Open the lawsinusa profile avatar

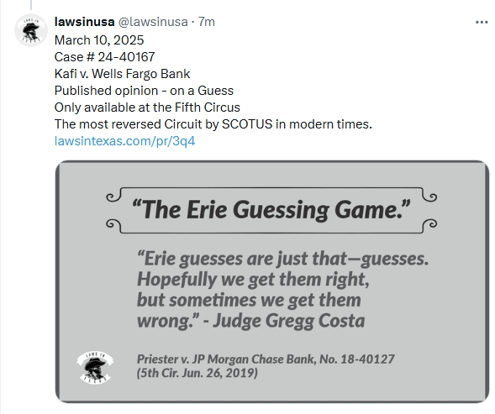(31, 30)
